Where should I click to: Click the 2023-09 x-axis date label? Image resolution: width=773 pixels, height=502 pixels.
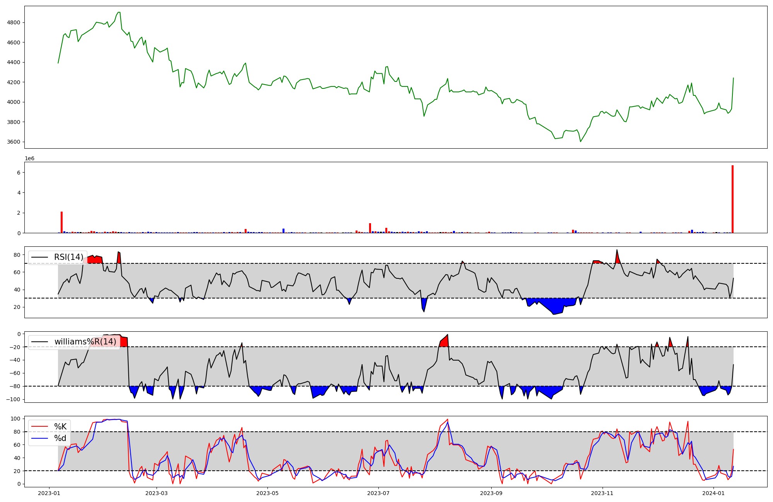pos(491,493)
